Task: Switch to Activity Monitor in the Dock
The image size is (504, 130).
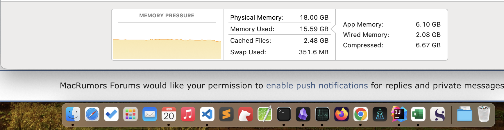Action: 322,114
